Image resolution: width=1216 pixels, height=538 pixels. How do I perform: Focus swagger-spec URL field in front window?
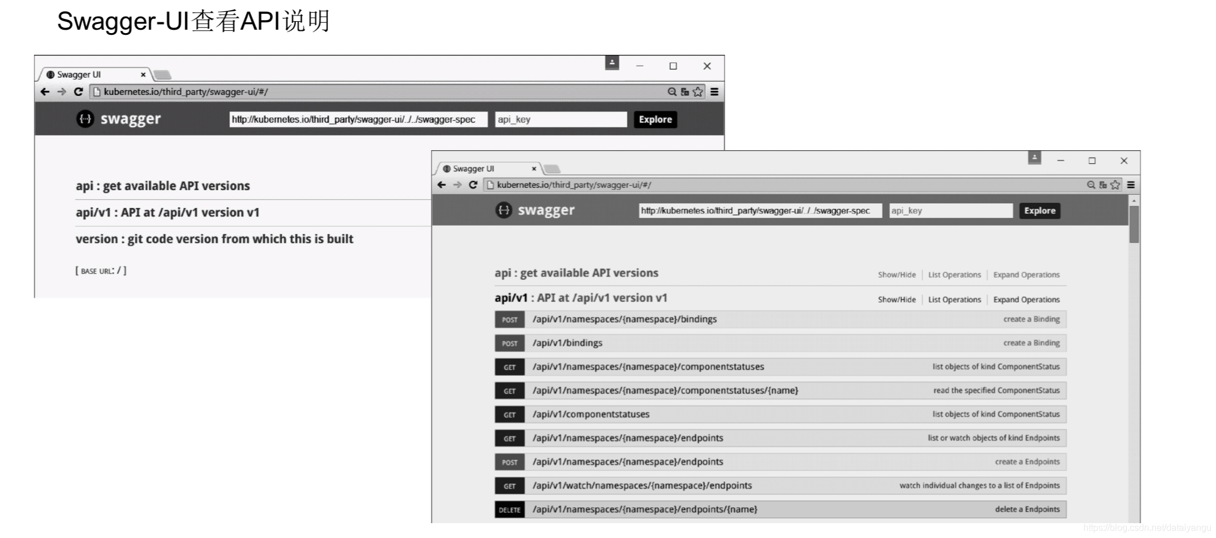[761, 211]
